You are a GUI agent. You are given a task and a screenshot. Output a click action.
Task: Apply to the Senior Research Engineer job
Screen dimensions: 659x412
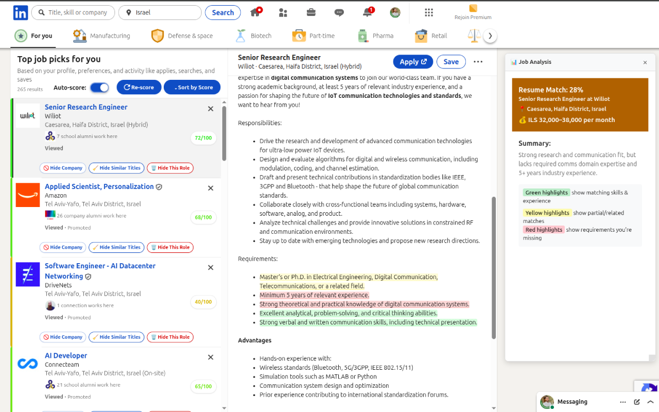[412, 61]
